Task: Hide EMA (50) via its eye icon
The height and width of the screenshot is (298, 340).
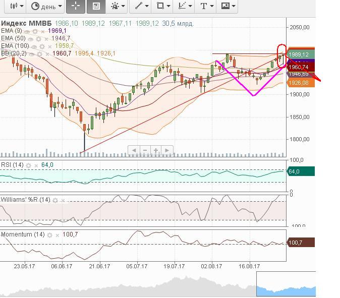Action: click(31, 39)
